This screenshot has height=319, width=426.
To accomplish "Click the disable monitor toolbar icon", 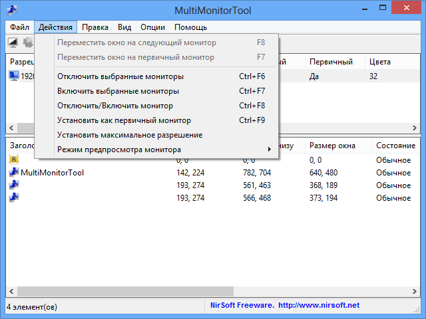I will 13,43.
